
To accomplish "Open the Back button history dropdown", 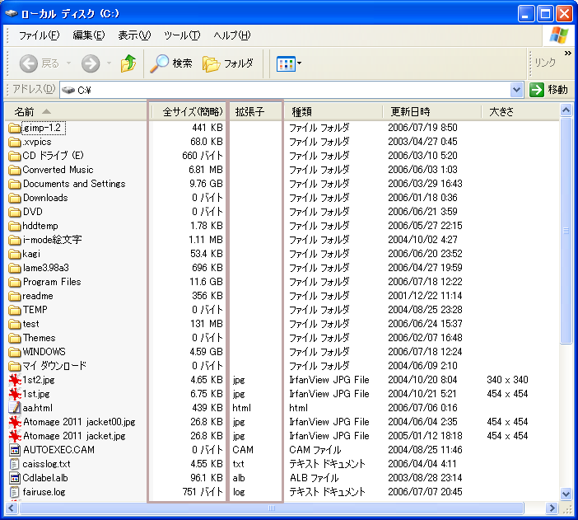I will [69, 63].
